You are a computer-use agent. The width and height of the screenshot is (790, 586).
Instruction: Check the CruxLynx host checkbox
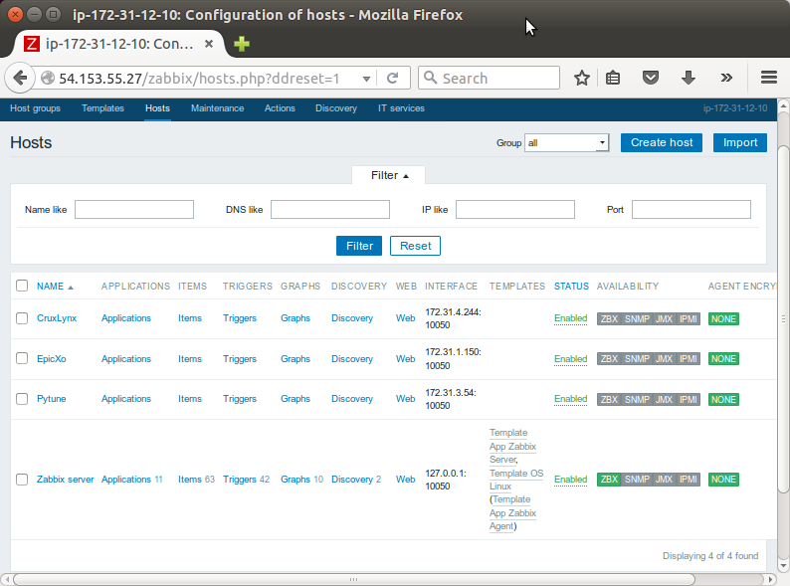tap(22, 318)
